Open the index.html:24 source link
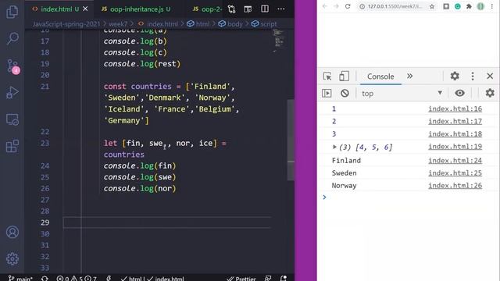Viewport: 500px width, 281px height. (x=455, y=160)
